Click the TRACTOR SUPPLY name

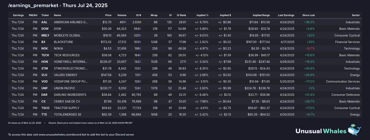click(67, 108)
